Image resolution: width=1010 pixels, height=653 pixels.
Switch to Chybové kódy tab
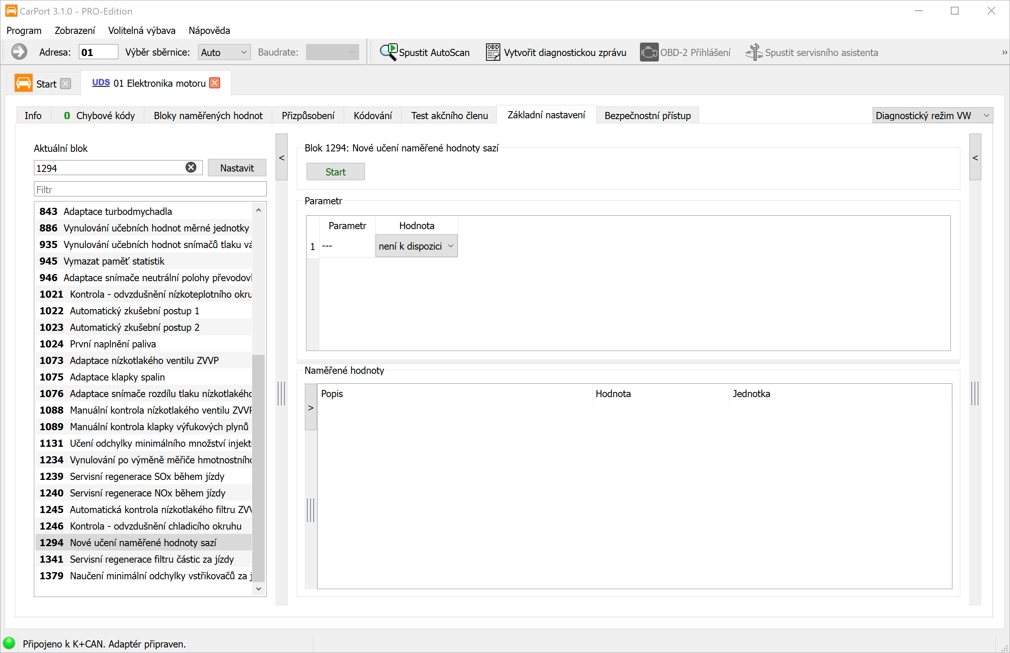[99, 115]
